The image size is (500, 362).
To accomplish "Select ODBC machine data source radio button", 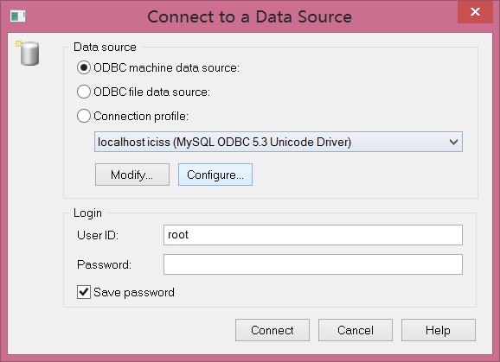I will (x=84, y=67).
